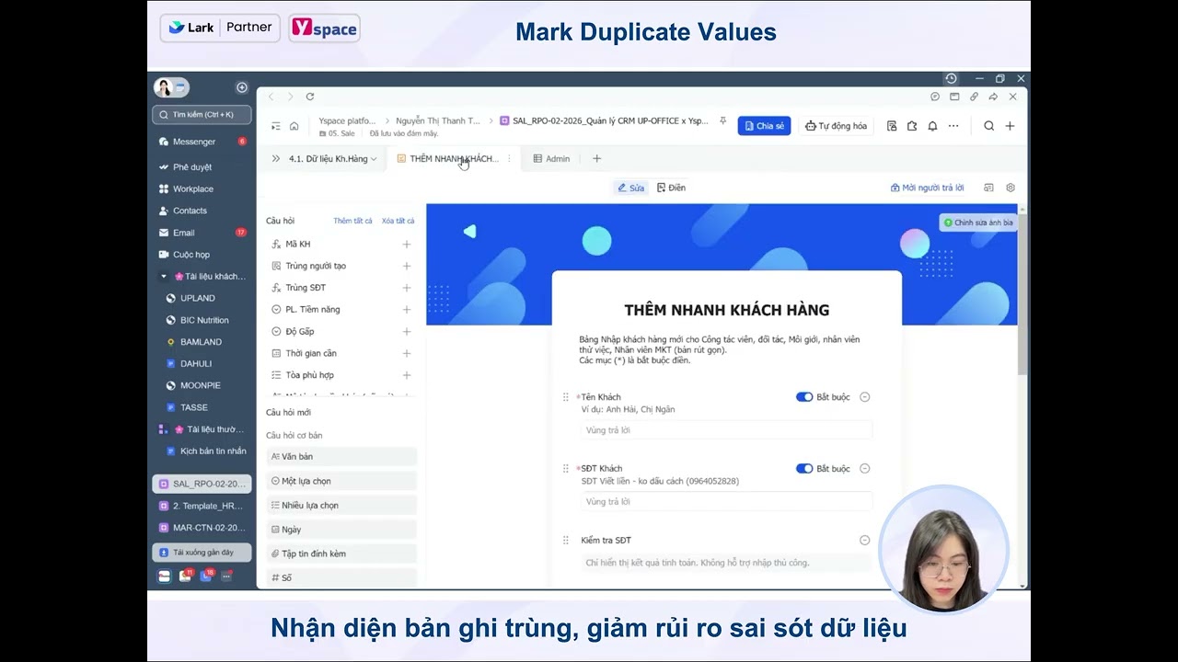Click Chỉnh sửa ảnh bìa button
Image resolution: width=1178 pixels, height=662 pixels.
978,223
